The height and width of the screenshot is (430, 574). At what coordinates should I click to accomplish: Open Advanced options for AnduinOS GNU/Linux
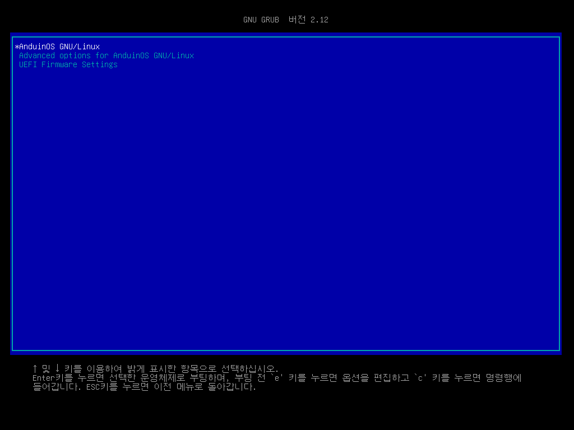coord(106,55)
